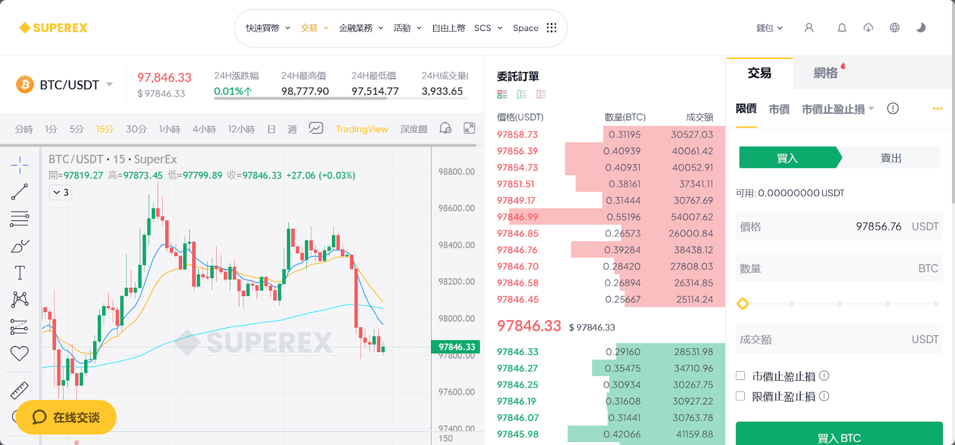Enable 市價止盈止損 checkbox
This screenshot has width=955, height=445.
pos(741,376)
